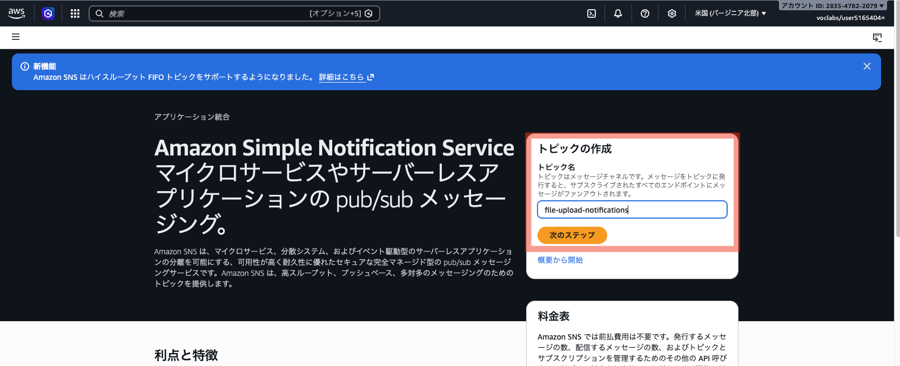Viewport: 900px width, 366px height.
Task: Open the 概要から開始 link
Action: point(560,260)
